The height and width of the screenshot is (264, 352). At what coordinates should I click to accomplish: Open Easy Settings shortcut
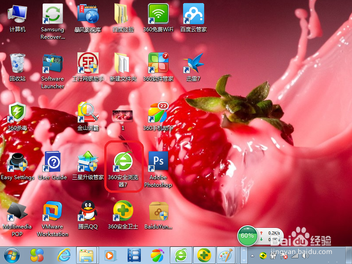(x=18, y=166)
